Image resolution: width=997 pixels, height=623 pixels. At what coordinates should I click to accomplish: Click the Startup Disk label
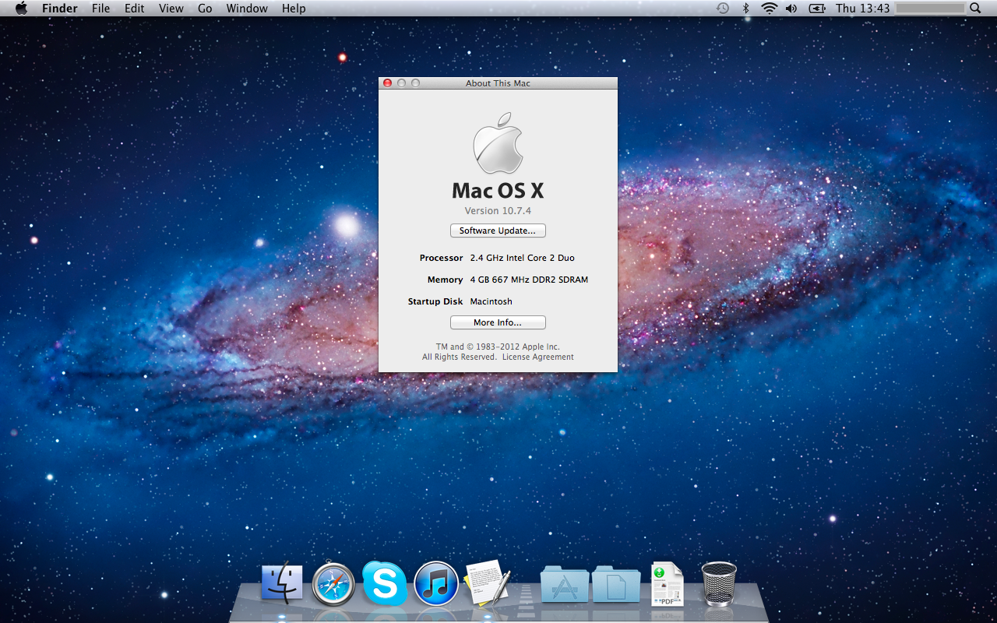(435, 301)
